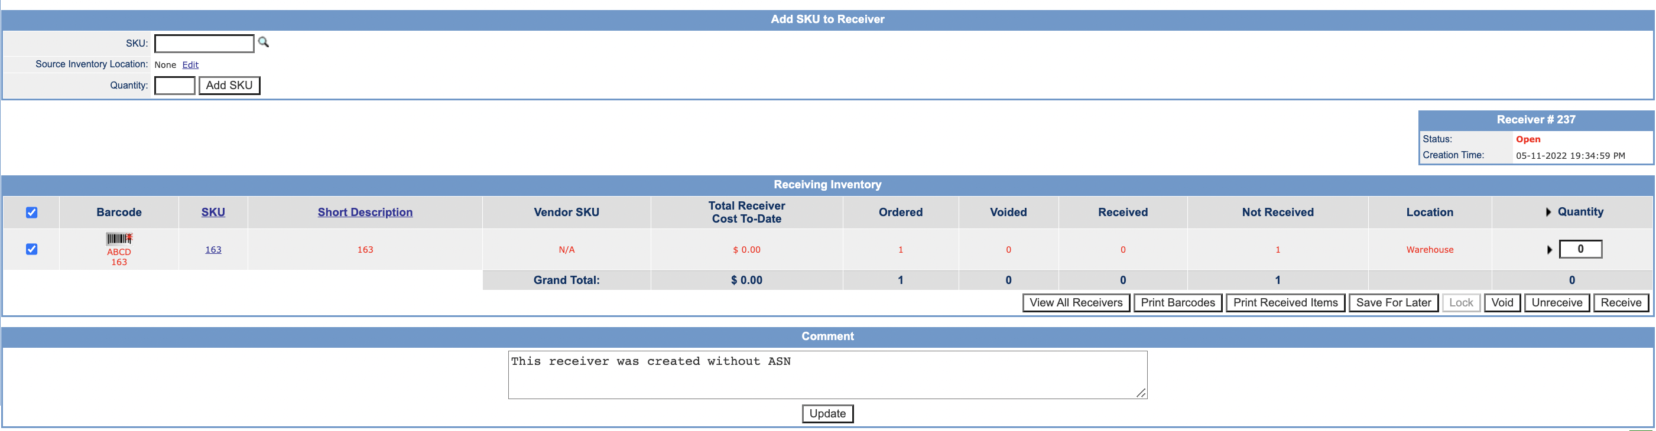The height and width of the screenshot is (431, 1656).
Task: Click the Comment section header
Action: click(827, 337)
